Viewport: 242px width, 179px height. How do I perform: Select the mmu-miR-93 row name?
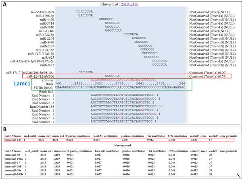pyautogui.click(x=12, y=155)
